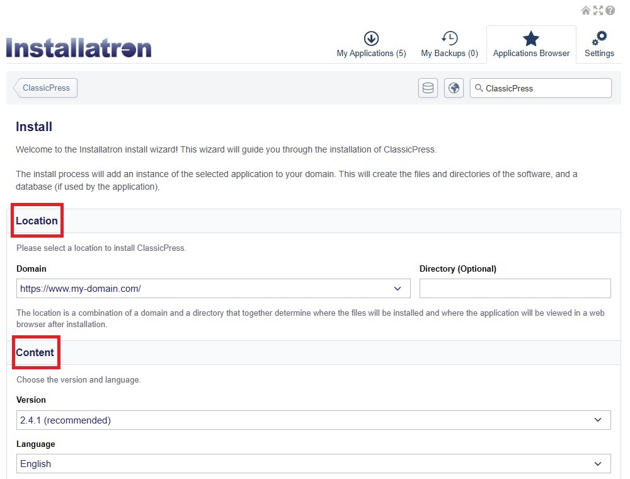
Task: Click the gear icon above Settings
Action: pos(599,38)
